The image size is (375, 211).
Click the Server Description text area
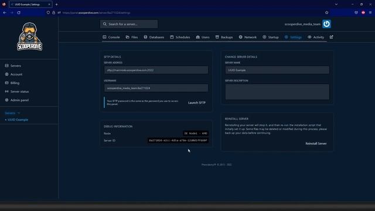277,92
